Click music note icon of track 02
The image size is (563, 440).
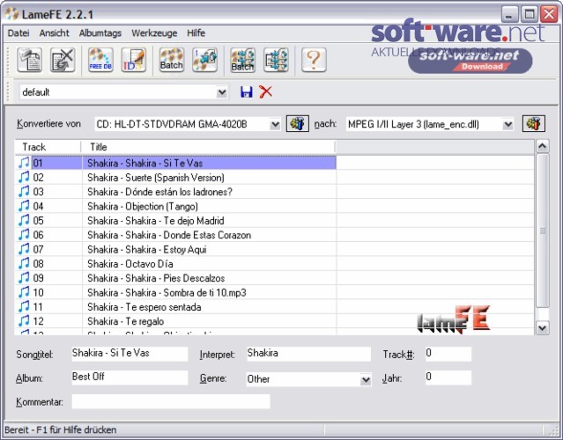[24, 177]
